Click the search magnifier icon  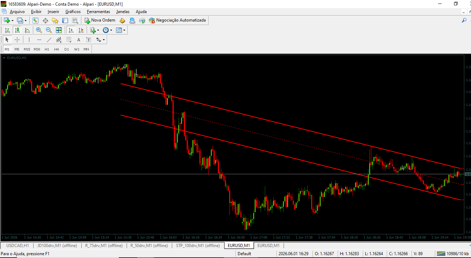click(x=464, y=20)
